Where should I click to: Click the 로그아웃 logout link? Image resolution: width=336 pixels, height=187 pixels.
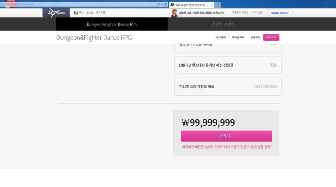[x=100, y=12]
